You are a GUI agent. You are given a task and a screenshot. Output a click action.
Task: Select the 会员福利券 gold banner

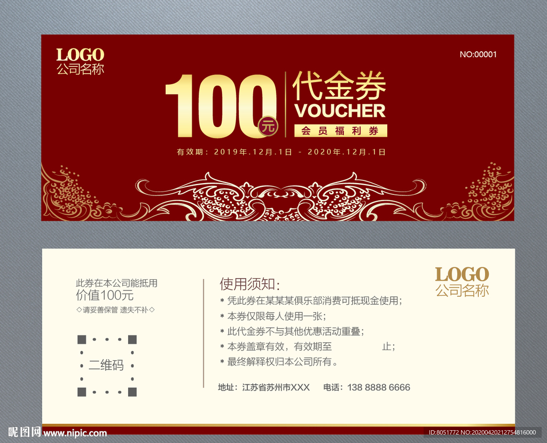pyautogui.click(x=340, y=131)
